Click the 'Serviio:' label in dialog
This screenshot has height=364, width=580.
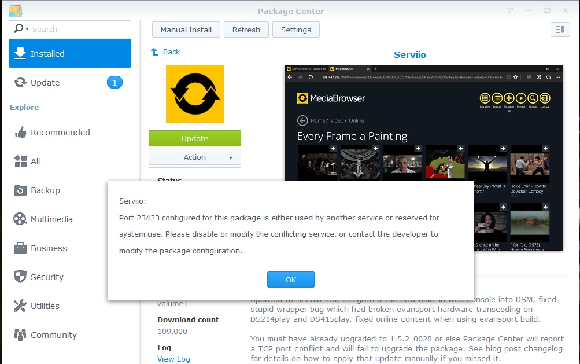pyautogui.click(x=132, y=201)
